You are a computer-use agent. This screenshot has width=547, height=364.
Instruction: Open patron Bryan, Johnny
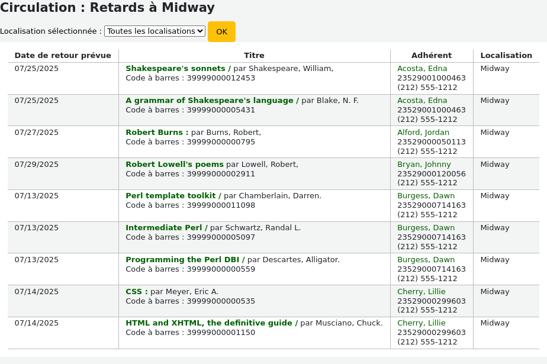tap(424, 164)
